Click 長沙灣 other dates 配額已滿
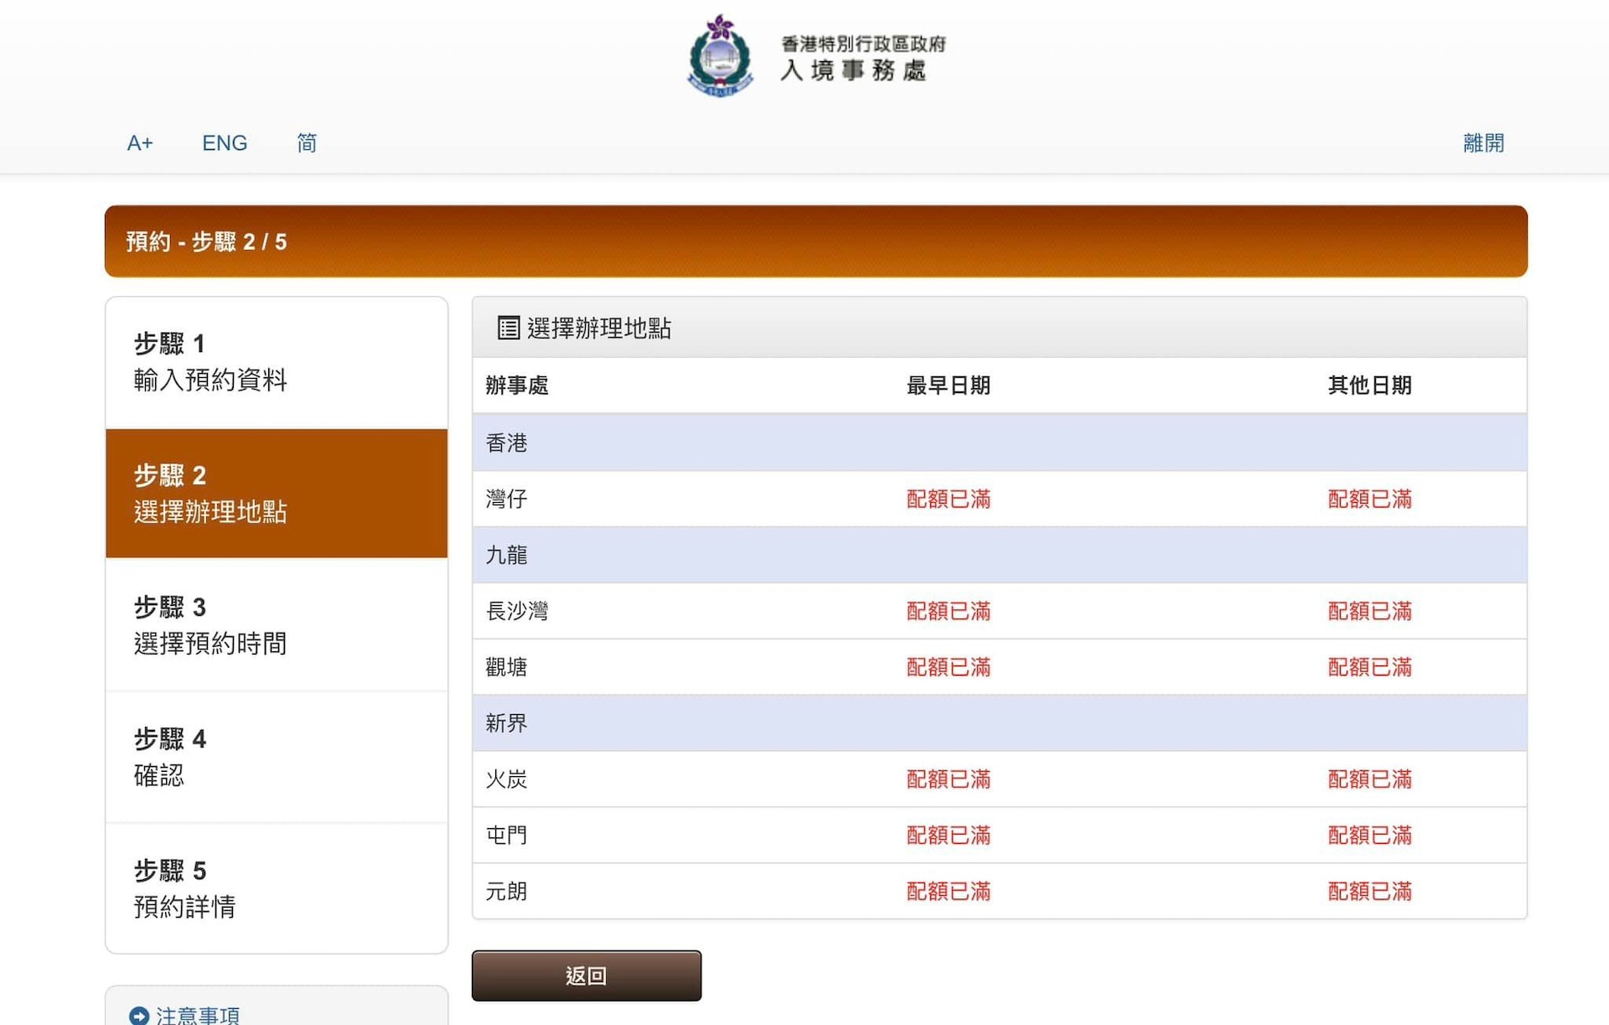Screen dimensions: 1609x1025 click(1369, 612)
